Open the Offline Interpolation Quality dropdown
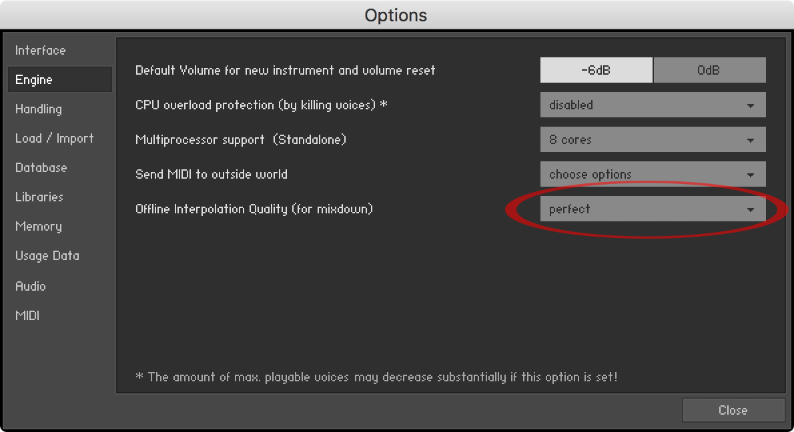The image size is (794, 432). (x=653, y=209)
